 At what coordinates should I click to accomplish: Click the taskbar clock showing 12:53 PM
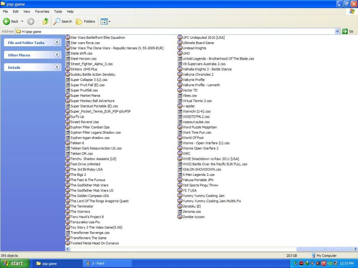pos(346,263)
